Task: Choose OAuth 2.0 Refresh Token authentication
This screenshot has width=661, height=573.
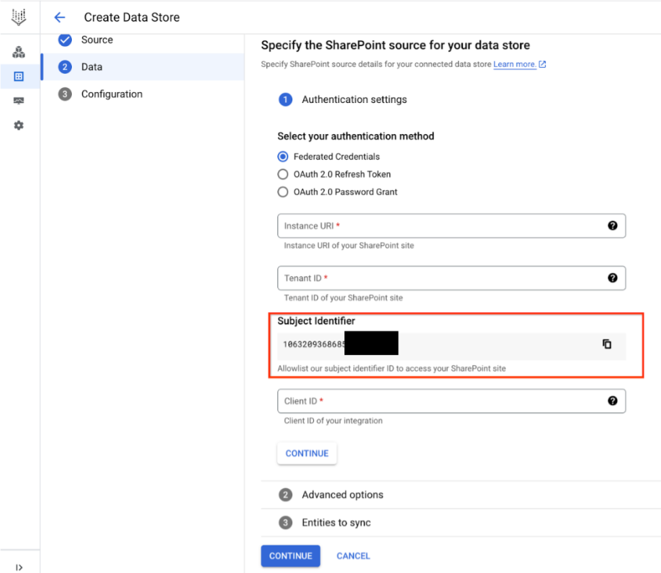Action: point(283,174)
